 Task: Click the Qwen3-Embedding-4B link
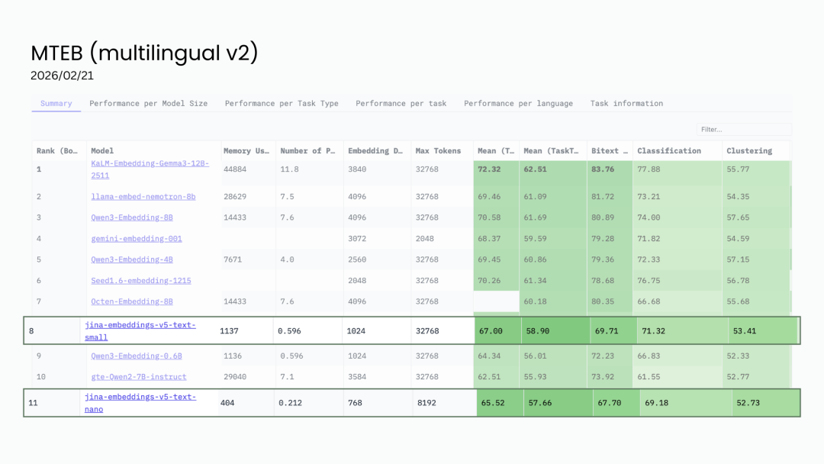coord(132,259)
